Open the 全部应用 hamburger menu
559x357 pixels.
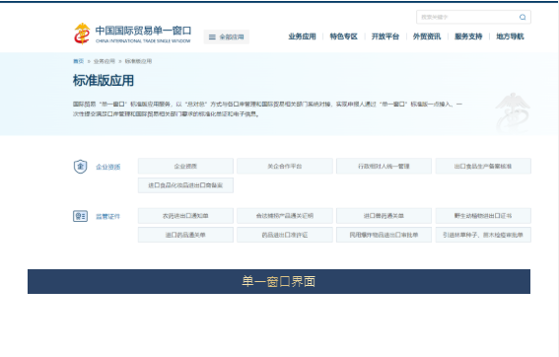pos(227,36)
